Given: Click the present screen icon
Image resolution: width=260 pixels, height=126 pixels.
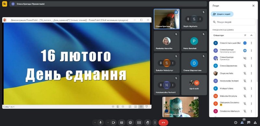Looking at the screenshot, I should tap(139, 122).
